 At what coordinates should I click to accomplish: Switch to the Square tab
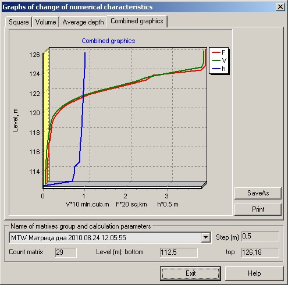point(19,22)
